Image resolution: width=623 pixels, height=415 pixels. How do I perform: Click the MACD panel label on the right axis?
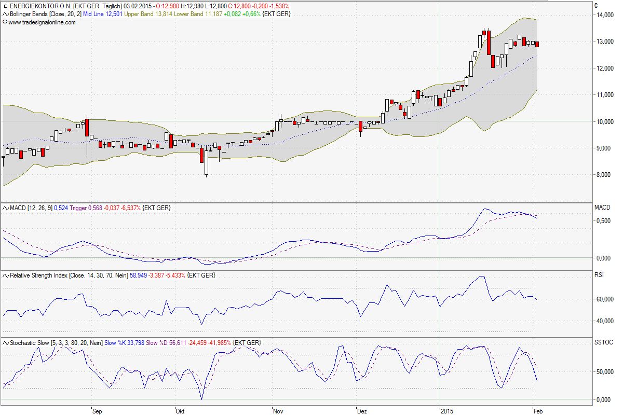pyautogui.click(x=602, y=208)
